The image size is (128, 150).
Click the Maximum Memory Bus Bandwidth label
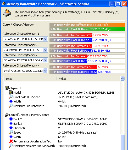tap(34, 146)
